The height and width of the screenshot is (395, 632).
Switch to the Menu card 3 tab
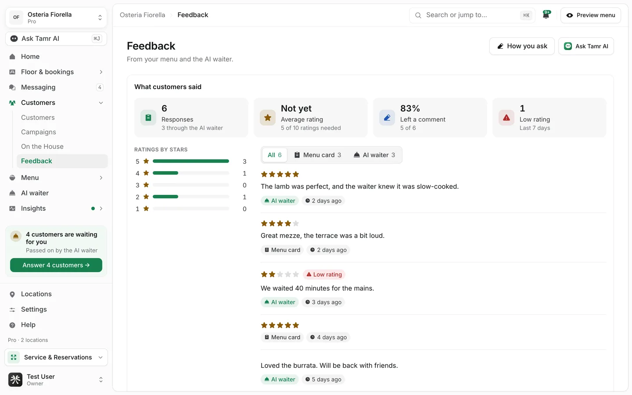pyautogui.click(x=317, y=155)
